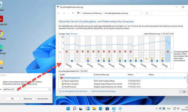Open the recent locations dropdown arrow

(x=68, y=13)
